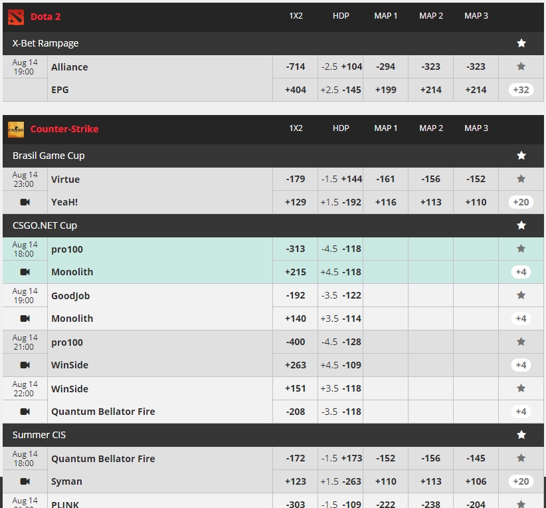Expand +32 more markets for Alliance vs EPG
Screen dimensions: 546x508
521,90
